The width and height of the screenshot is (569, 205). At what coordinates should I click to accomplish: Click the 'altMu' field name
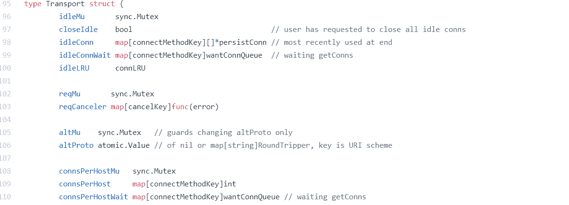(x=70, y=133)
